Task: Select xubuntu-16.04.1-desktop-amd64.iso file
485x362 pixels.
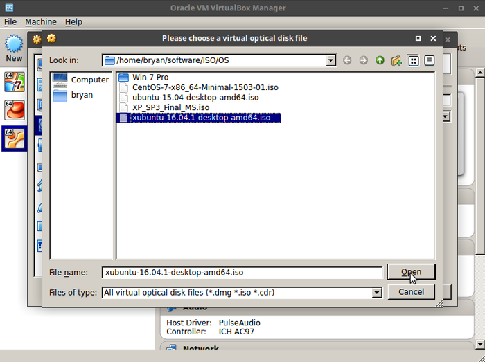Action: [199, 118]
